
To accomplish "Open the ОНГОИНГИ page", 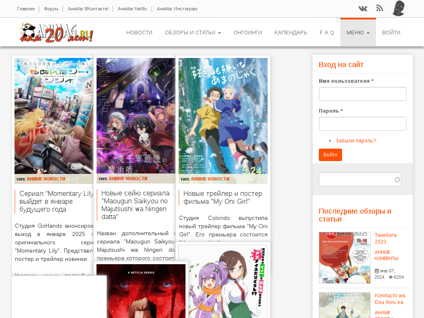I will (x=248, y=32).
